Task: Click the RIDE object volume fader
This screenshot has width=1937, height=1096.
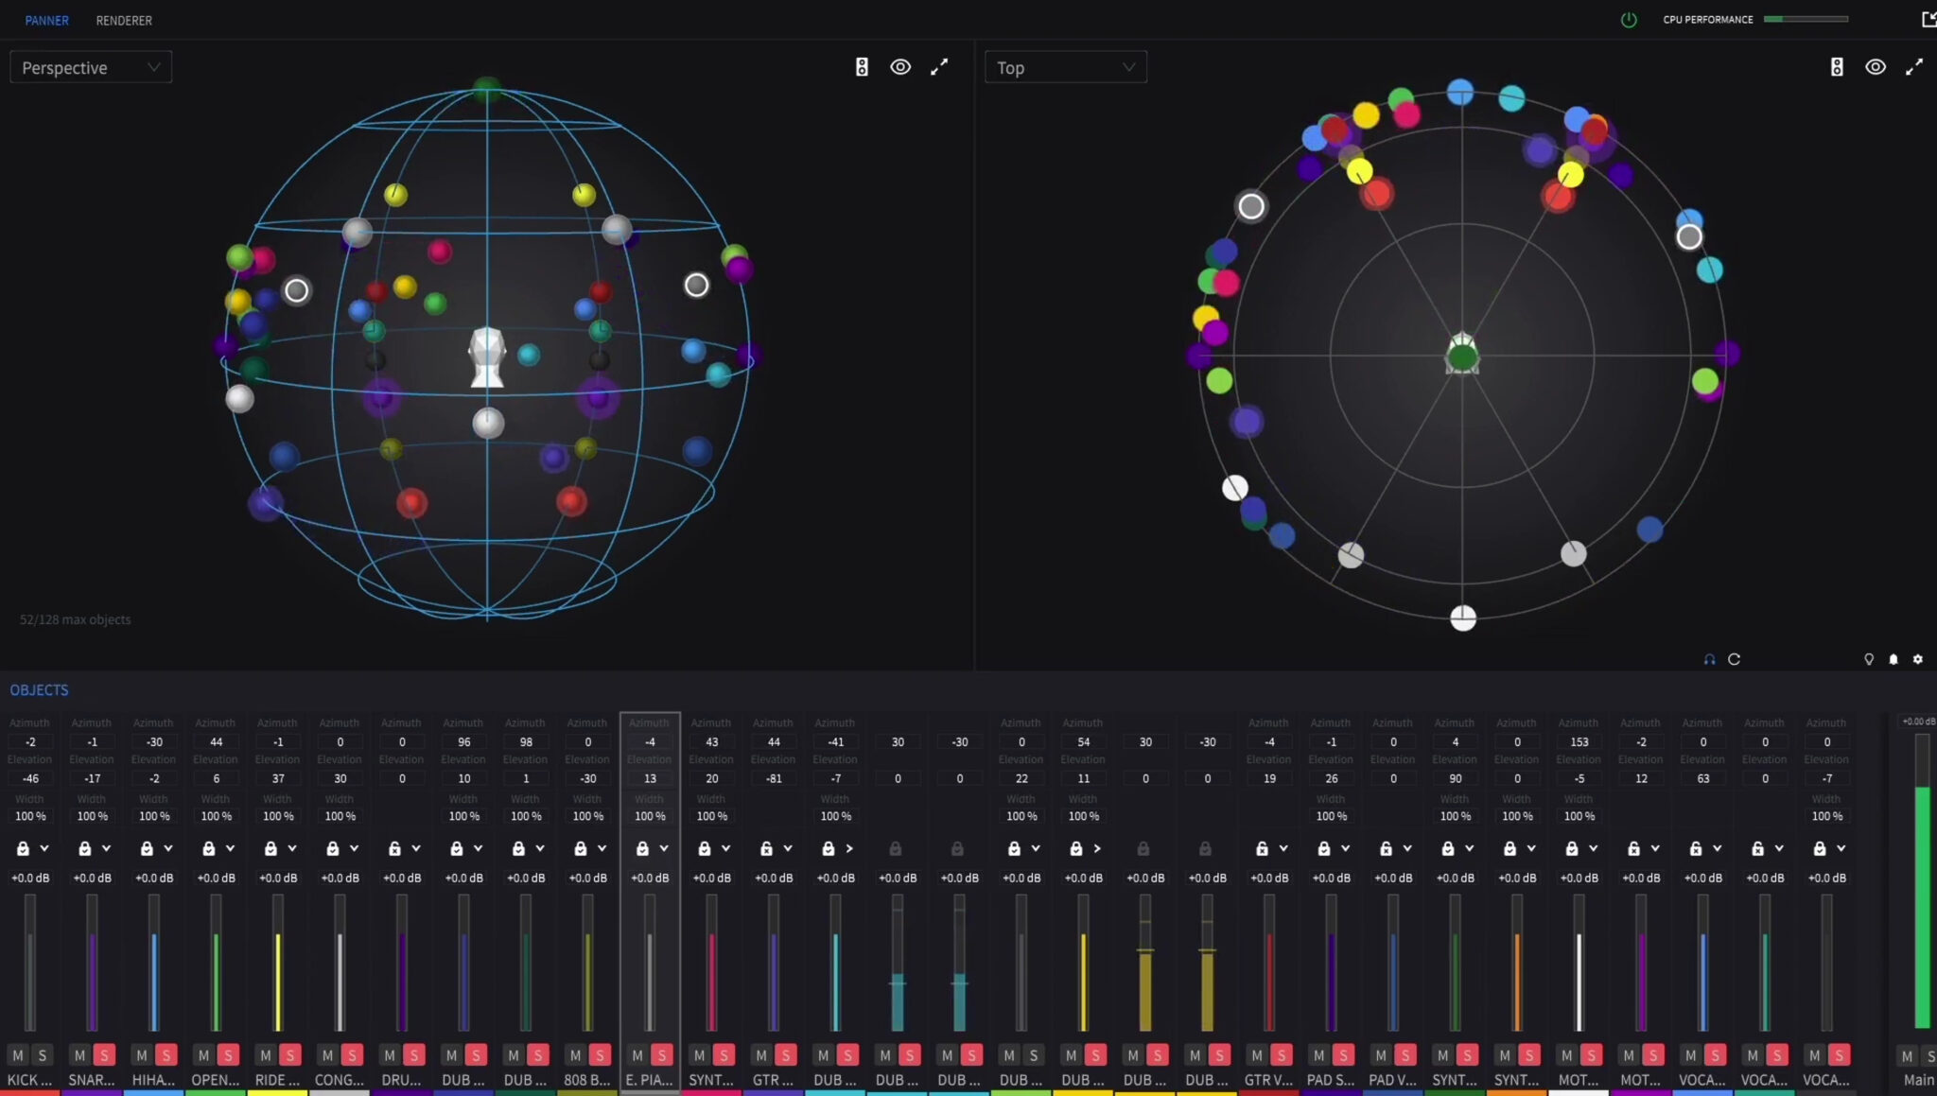Action: point(278,965)
